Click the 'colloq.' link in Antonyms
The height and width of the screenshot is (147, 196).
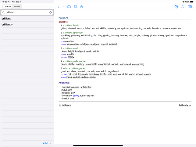[76, 96]
